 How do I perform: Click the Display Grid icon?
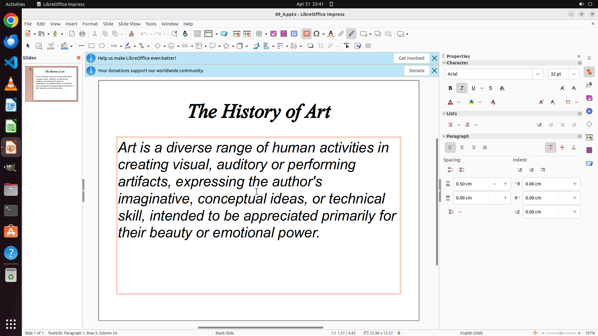(197, 34)
